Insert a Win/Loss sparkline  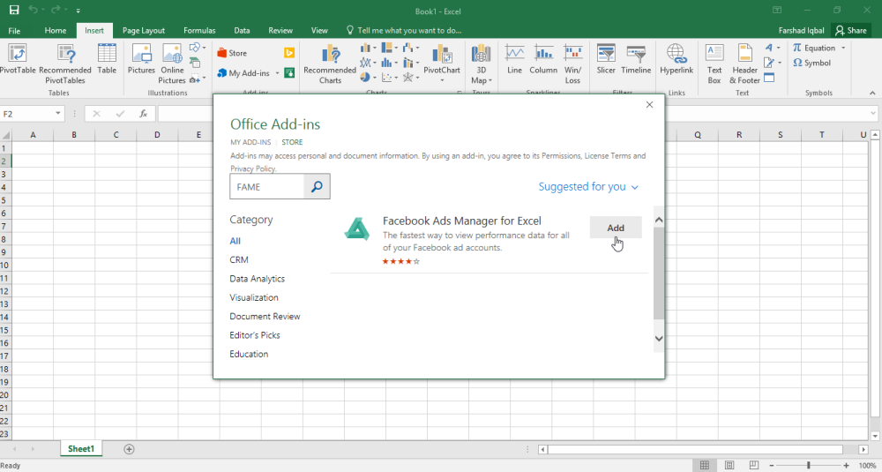pos(572,64)
